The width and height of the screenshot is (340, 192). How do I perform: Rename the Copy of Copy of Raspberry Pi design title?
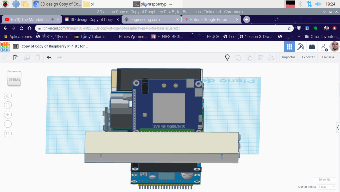coord(55,46)
